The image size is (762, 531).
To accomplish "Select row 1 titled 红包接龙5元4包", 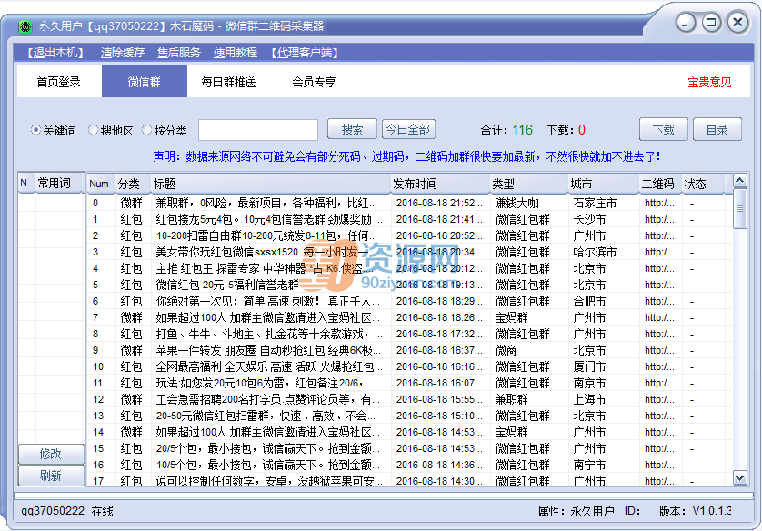I will (x=409, y=220).
